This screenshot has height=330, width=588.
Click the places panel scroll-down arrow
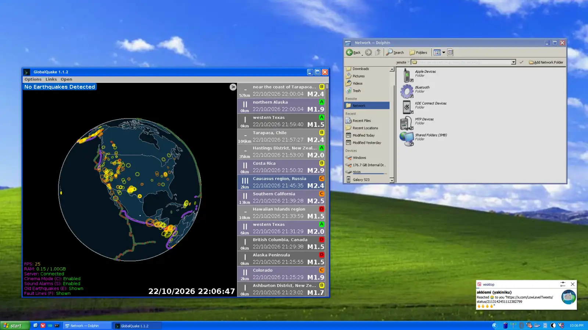(x=392, y=180)
